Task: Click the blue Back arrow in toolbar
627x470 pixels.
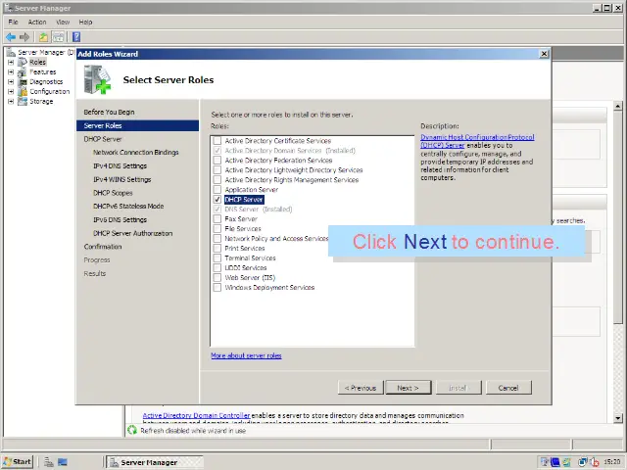Action: (11, 37)
